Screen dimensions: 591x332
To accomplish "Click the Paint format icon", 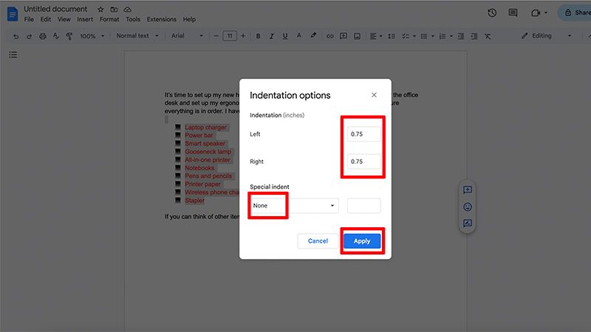I will tap(69, 36).
